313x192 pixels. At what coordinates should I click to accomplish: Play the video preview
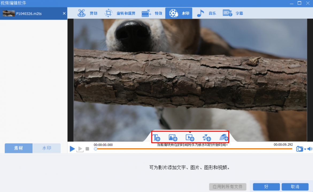click(72, 149)
